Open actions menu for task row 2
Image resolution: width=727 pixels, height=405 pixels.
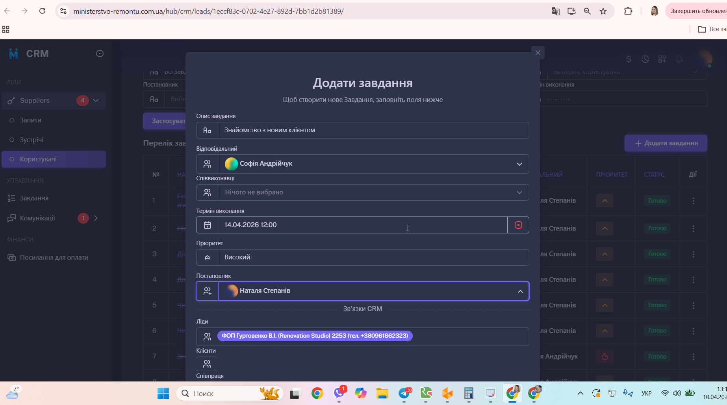(694, 228)
